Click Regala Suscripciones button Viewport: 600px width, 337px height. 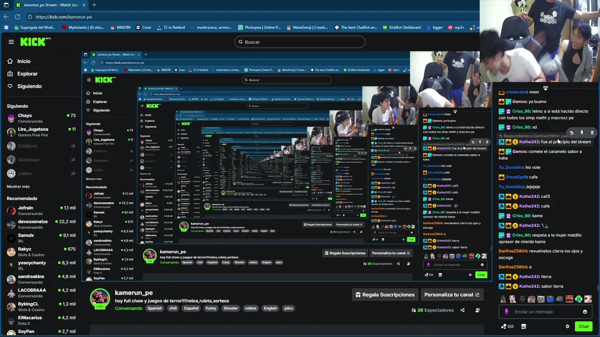tap(385, 295)
